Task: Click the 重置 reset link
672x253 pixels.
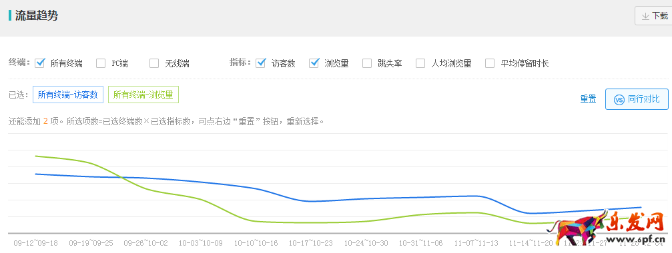Action: [x=588, y=99]
